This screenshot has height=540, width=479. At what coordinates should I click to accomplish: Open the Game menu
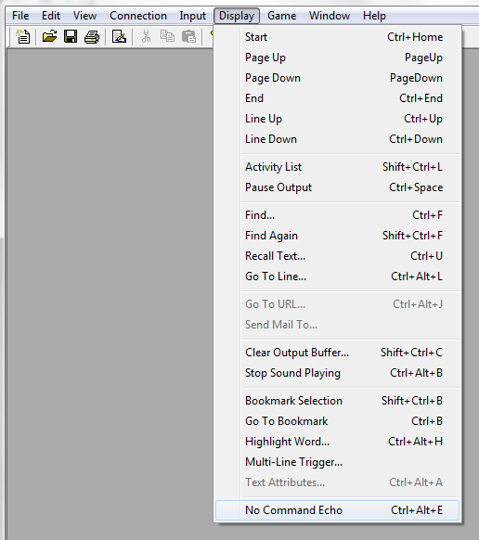(x=281, y=16)
